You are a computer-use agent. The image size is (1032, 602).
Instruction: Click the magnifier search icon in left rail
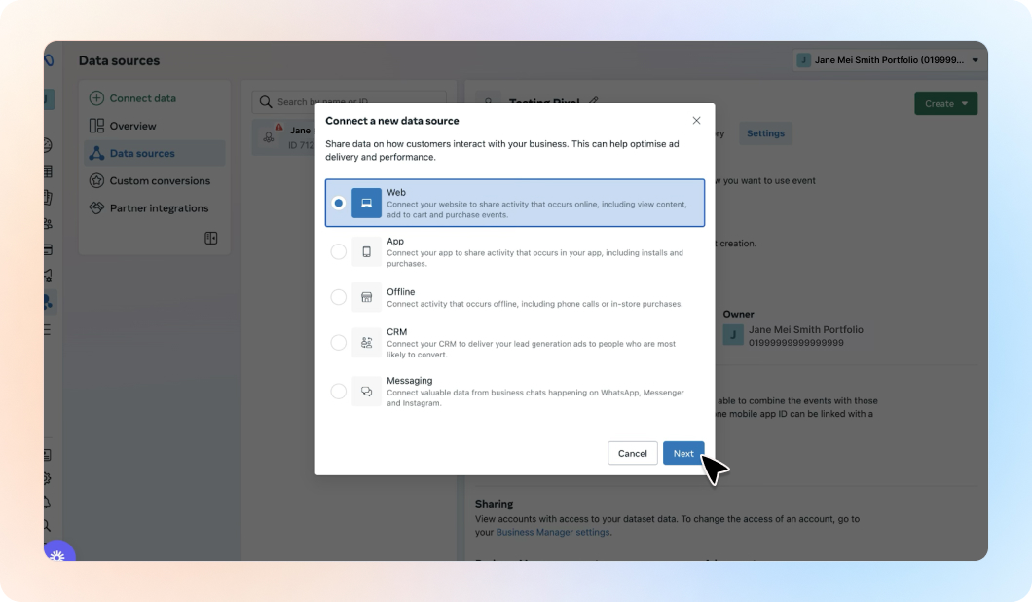[x=48, y=526]
